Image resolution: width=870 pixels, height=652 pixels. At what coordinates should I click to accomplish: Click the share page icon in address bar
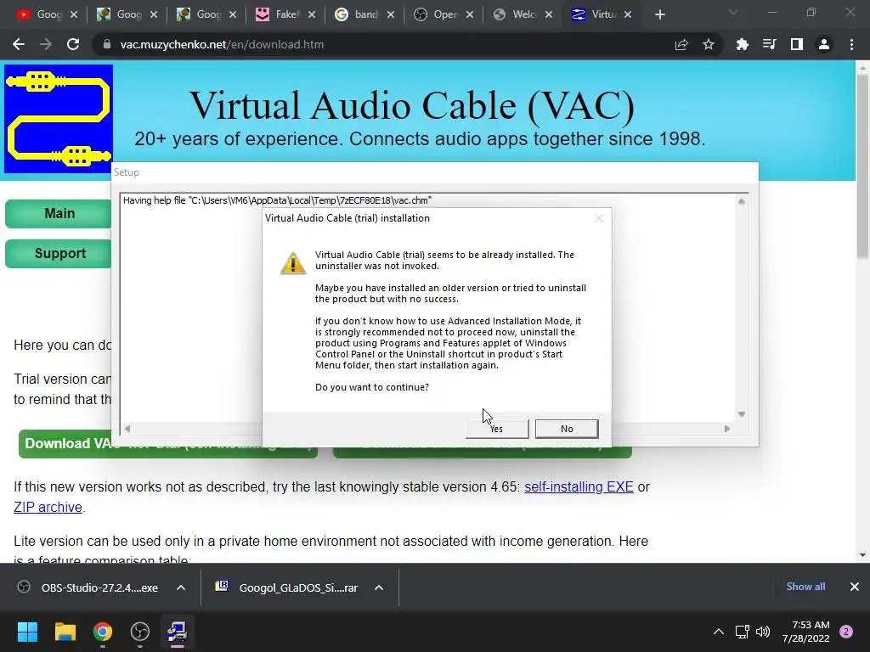[x=681, y=44]
